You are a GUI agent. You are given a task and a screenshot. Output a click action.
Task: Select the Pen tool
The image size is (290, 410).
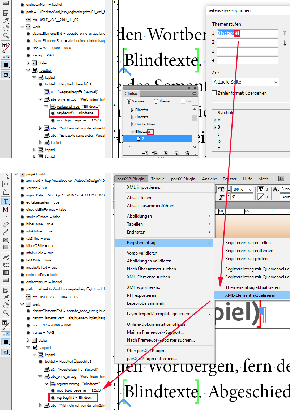pyautogui.click(x=5, y=224)
